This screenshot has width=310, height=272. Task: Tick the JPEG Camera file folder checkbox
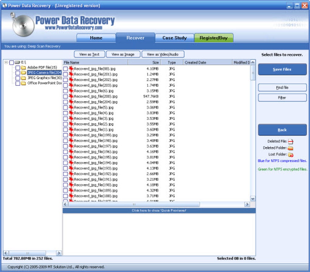click(x=18, y=73)
